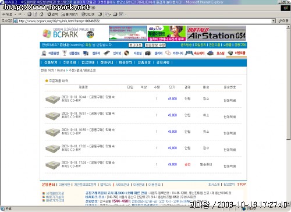Click the 이용약관 footer link
Screen dimensions: 291x212
tap(64, 185)
